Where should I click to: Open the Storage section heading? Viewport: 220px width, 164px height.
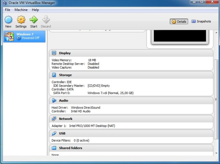click(x=65, y=75)
